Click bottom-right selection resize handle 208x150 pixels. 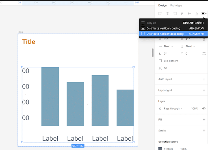pos(134,142)
